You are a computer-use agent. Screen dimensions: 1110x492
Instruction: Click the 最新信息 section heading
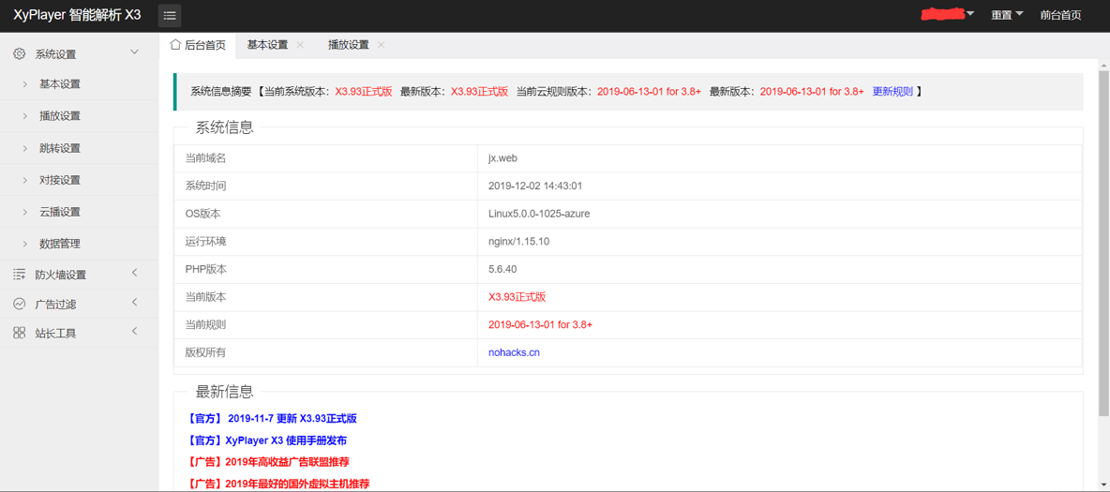click(x=224, y=392)
